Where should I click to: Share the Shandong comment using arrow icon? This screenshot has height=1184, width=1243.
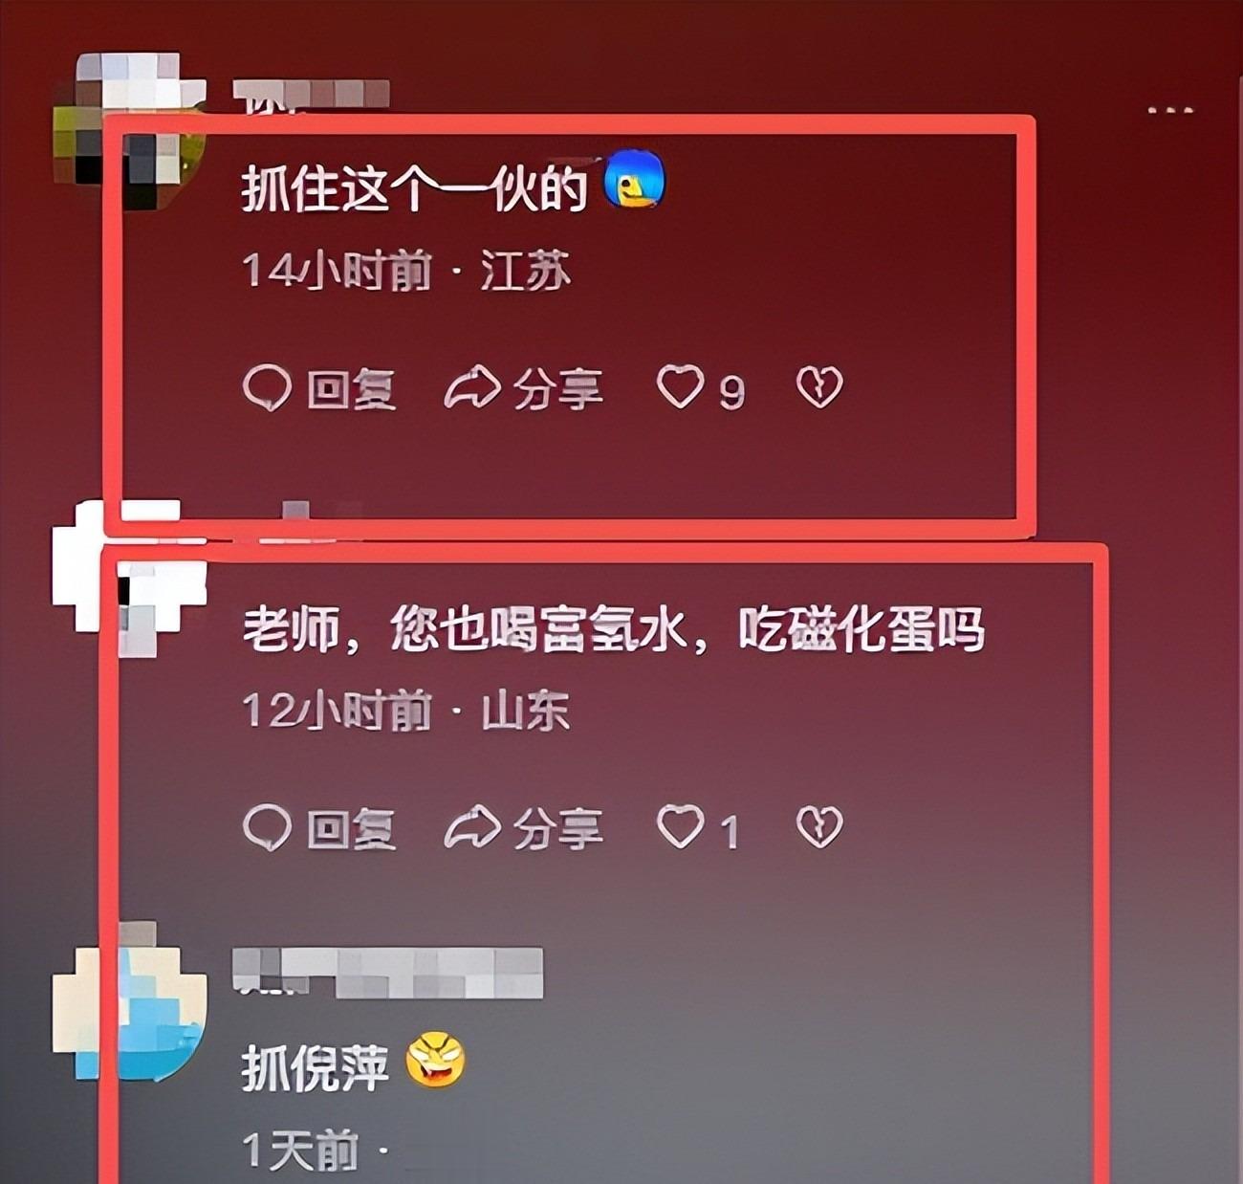[472, 827]
